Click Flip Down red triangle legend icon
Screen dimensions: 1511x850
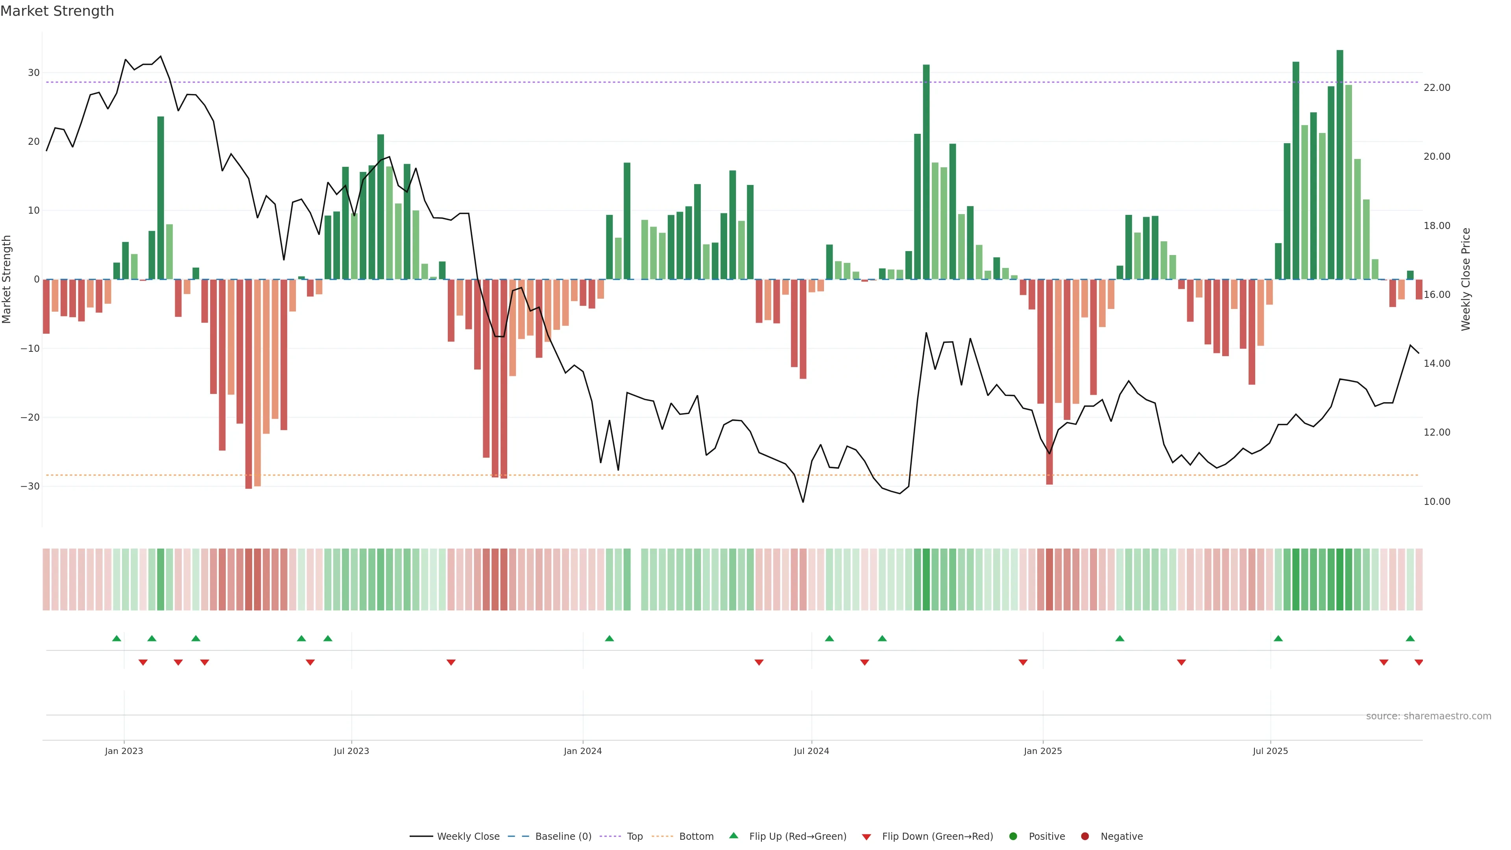(x=866, y=837)
